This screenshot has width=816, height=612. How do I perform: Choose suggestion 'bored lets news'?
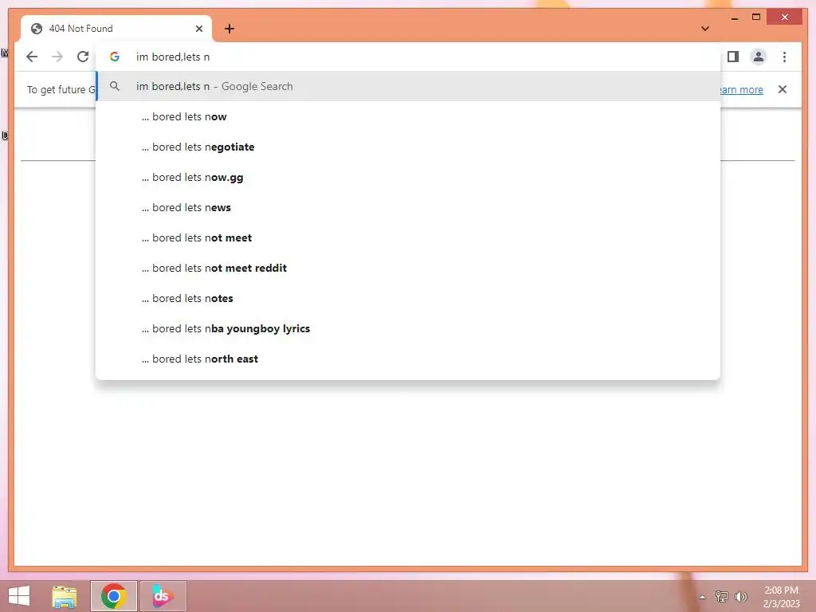pos(409,207)
